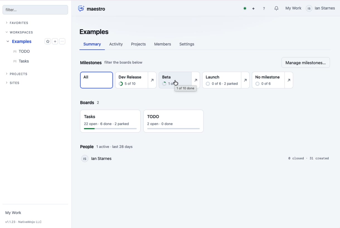The height and width of the screenshot is (228, 340).
Task: Add new item to Examples workspace
Action: pos(55,42)
